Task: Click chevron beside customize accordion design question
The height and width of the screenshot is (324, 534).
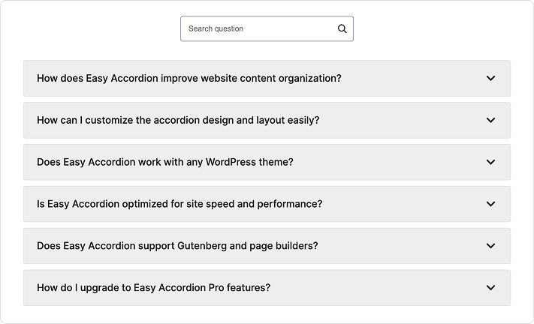Action: pos(490,120)
